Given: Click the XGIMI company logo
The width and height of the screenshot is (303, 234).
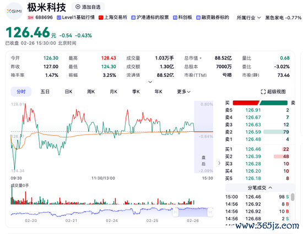Looking at the screenshot, I should 14,11.
